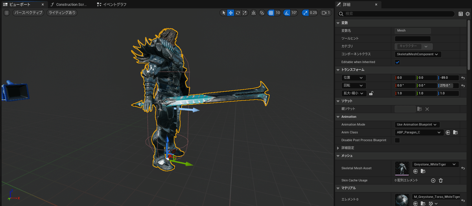
Task: Toggle rotation angle snapping
Action: [x=287, y=13]
